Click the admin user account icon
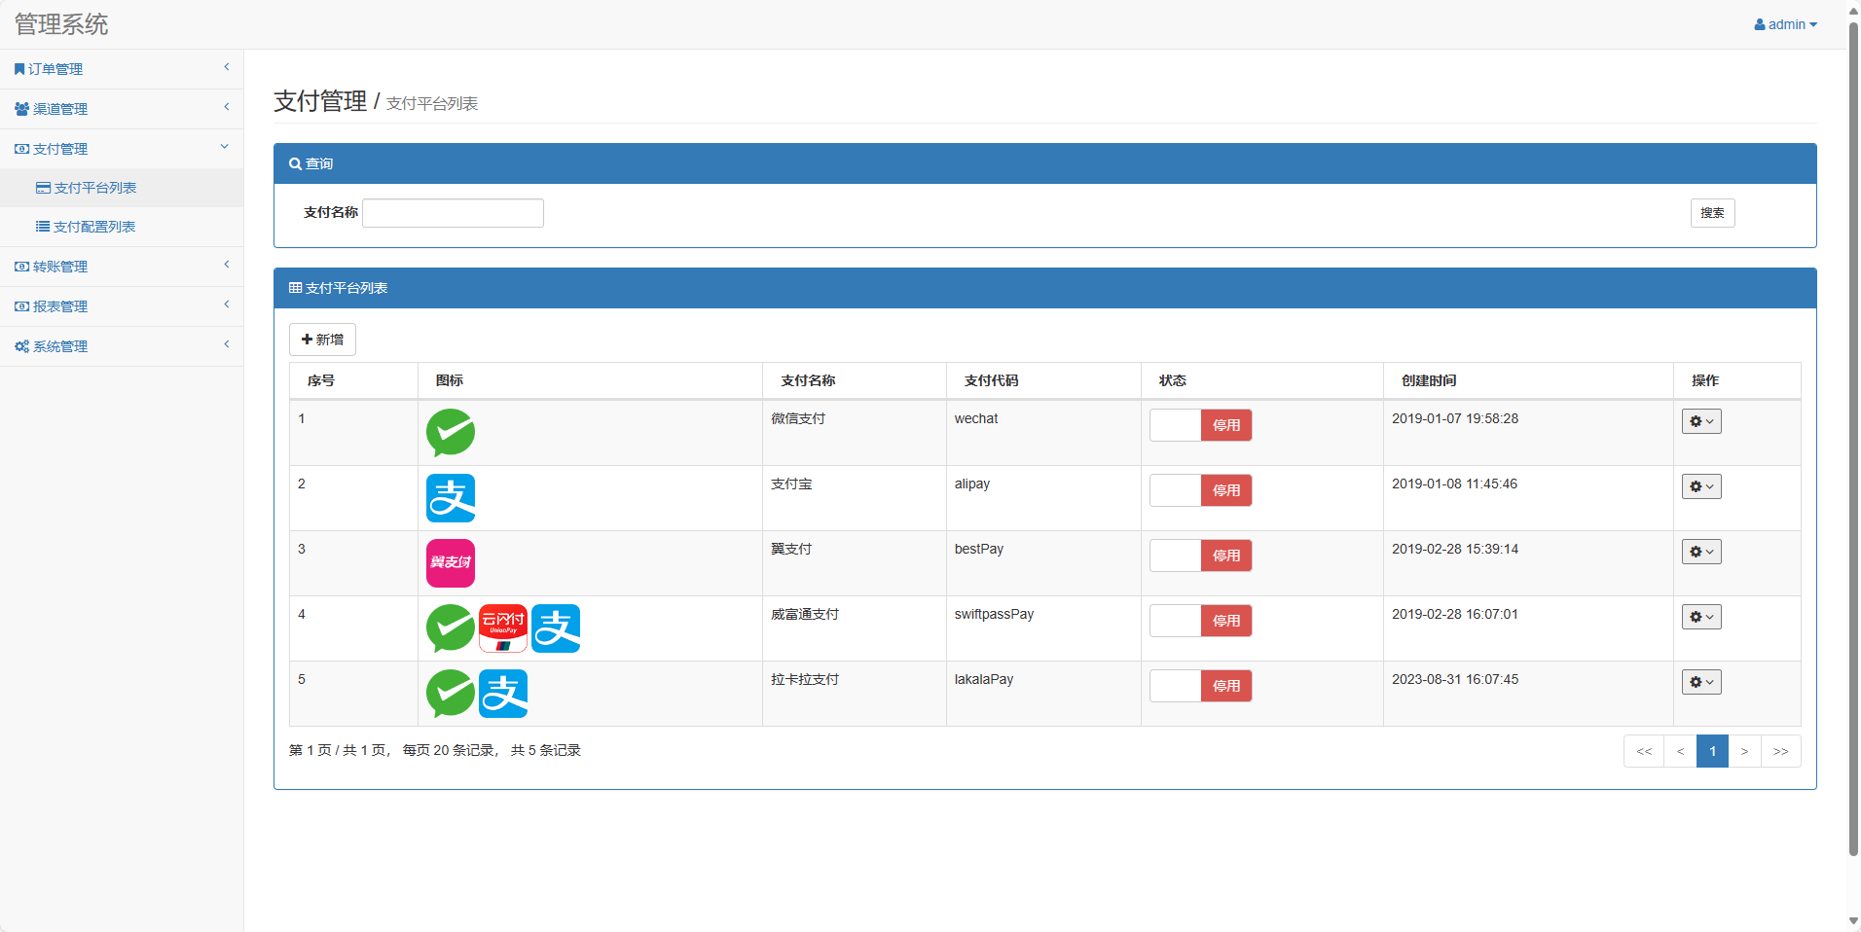 pos(1760,24)
